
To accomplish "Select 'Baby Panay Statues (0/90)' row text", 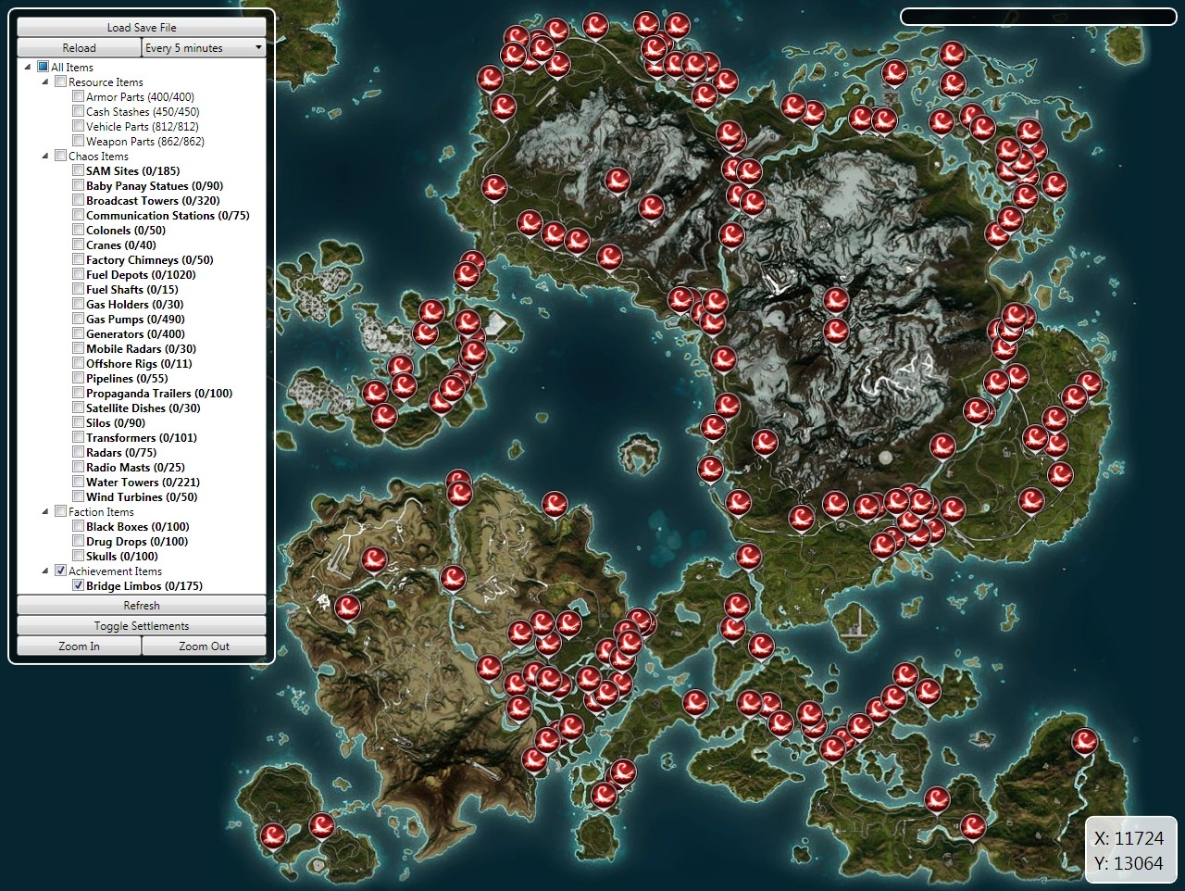I will (155, 185).
